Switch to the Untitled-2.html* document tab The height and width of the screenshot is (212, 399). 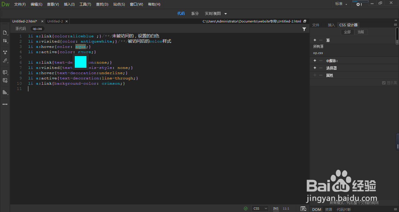25,21
